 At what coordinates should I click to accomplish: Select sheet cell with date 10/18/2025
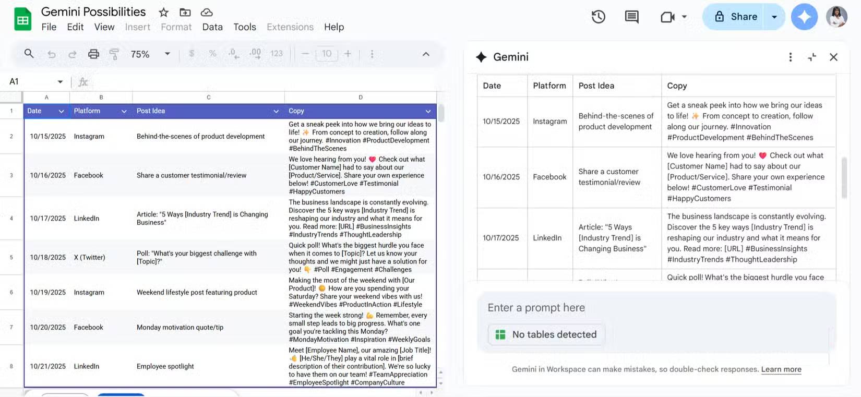[47, 257]
